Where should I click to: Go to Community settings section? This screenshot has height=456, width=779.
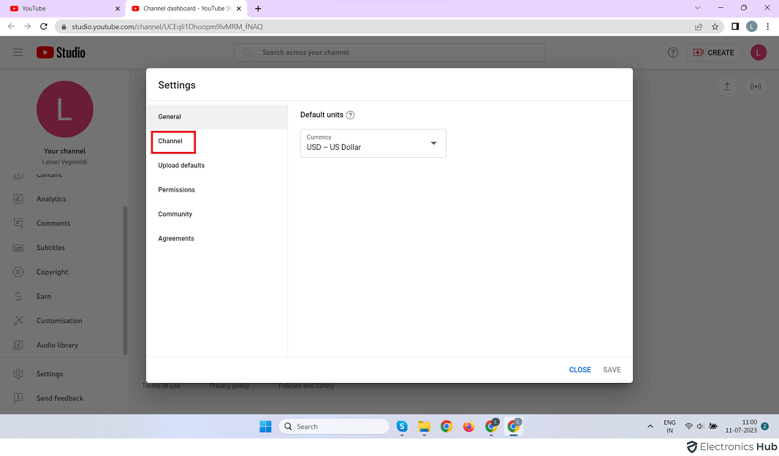(x=175, y=214)
